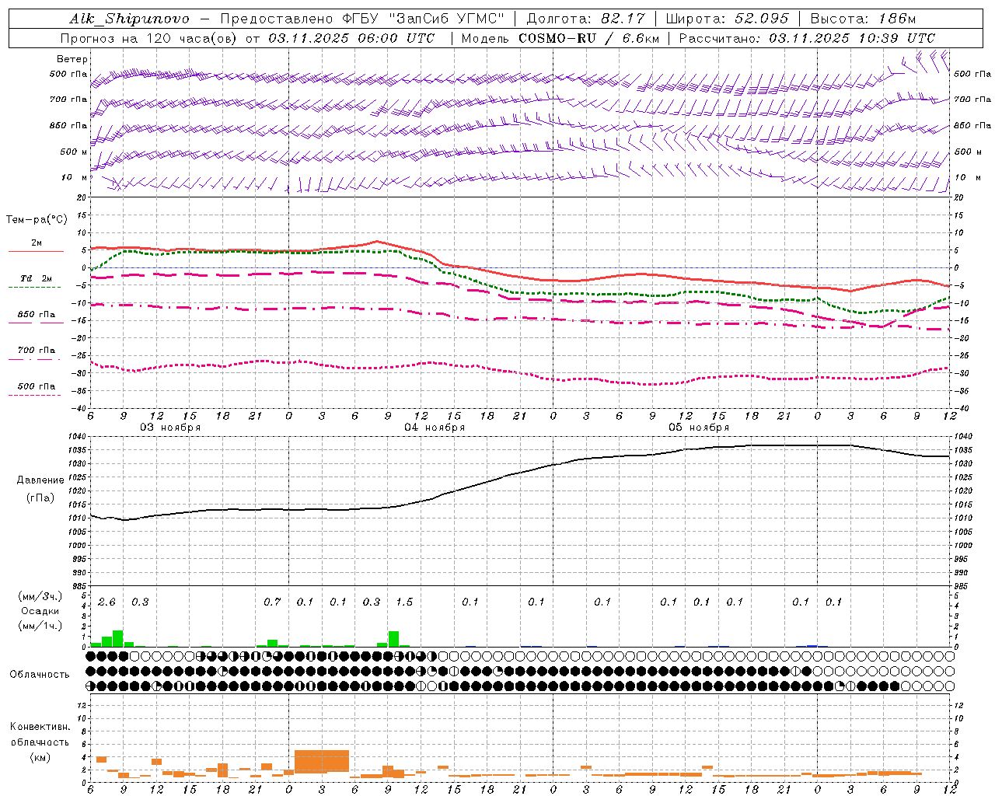The image size is (995, 796).
Task: Click the Ветер panel label
Action: coord(72,59)
